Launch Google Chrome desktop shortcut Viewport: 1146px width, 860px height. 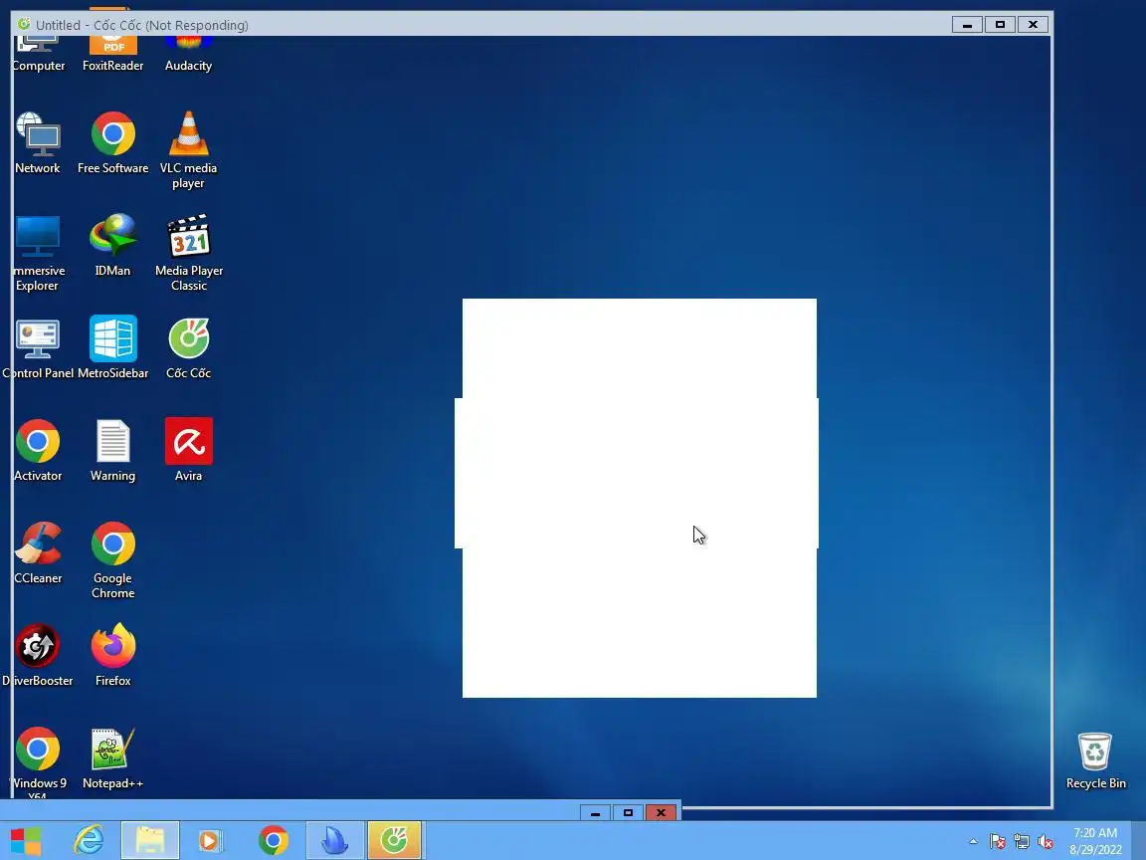112,559
